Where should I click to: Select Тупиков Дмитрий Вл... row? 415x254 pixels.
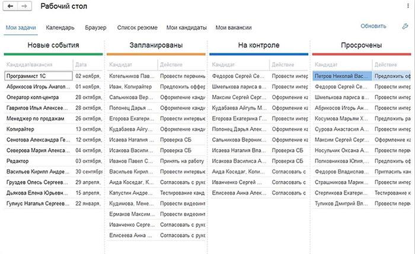362,204
